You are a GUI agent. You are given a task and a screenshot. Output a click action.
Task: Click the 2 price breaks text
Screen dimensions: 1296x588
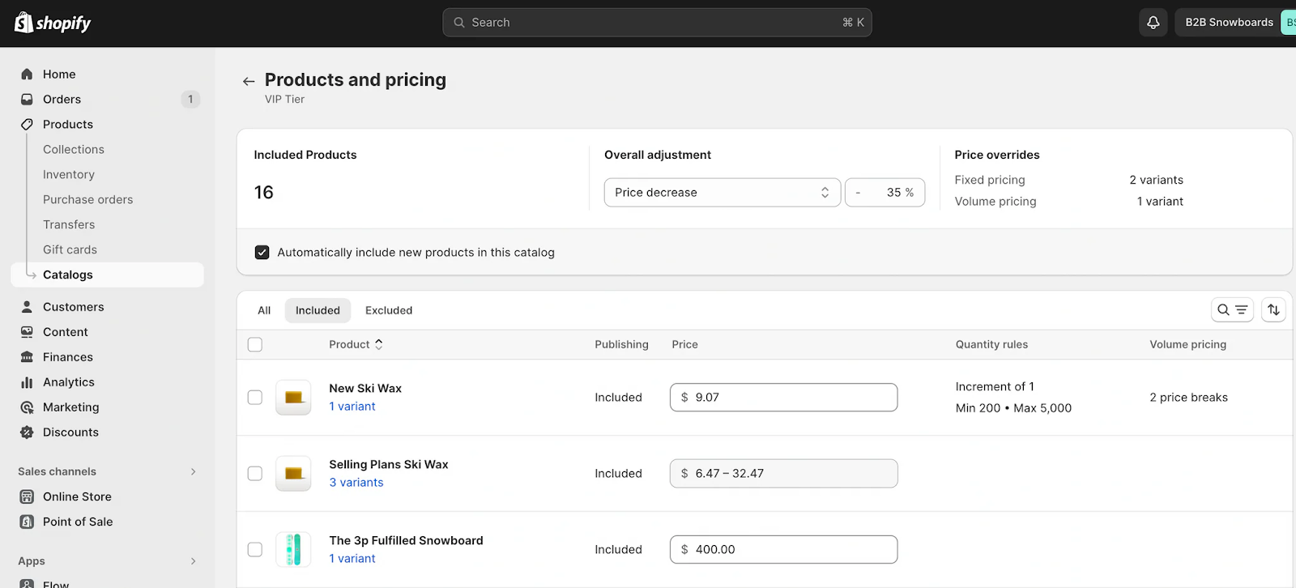click(1188, 398)
